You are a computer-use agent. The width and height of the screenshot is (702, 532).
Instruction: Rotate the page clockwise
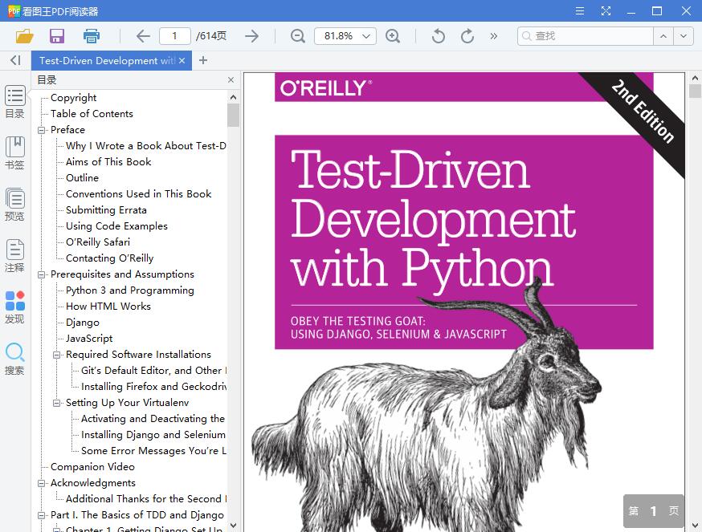(467, 35)
